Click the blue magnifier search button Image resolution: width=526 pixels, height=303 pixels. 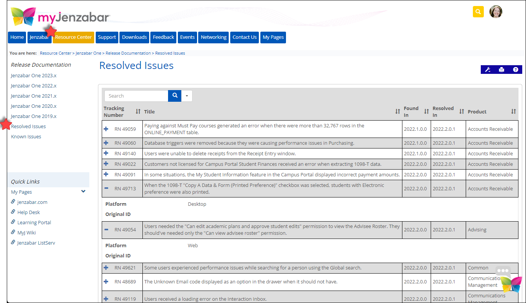point(175,96)
